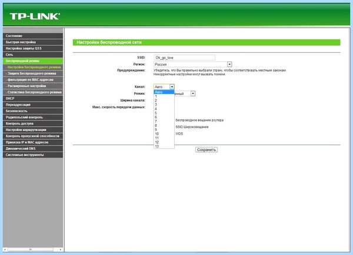Open Быстрая настройка in sidebar
Image resolution: width=353 pixels, height=255 pixels.
pyautogui.click(x=33, y=42)
